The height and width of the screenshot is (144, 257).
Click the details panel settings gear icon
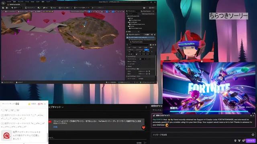point(155,45)
